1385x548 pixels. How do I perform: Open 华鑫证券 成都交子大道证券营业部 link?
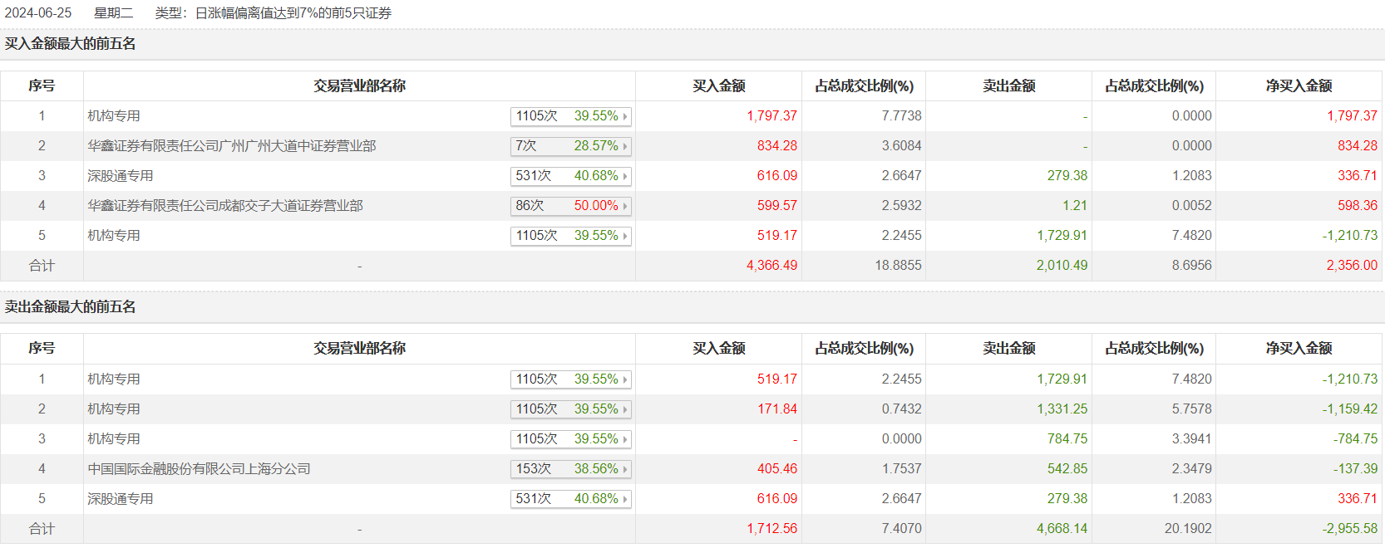click(225, 206)
